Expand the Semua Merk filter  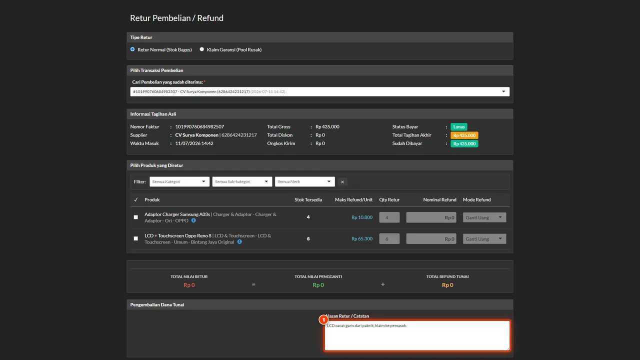click(x=304, y=182)
